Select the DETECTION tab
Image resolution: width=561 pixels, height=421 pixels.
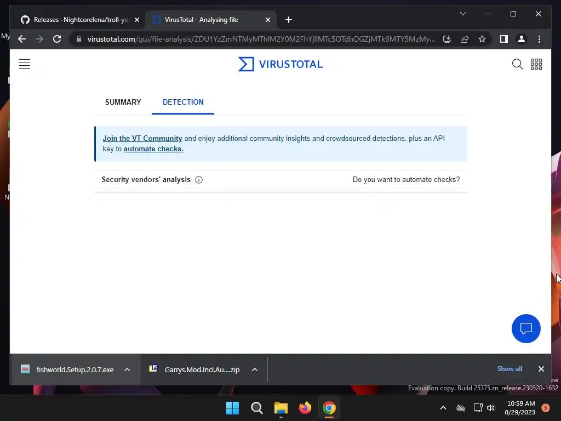[183, 102]
